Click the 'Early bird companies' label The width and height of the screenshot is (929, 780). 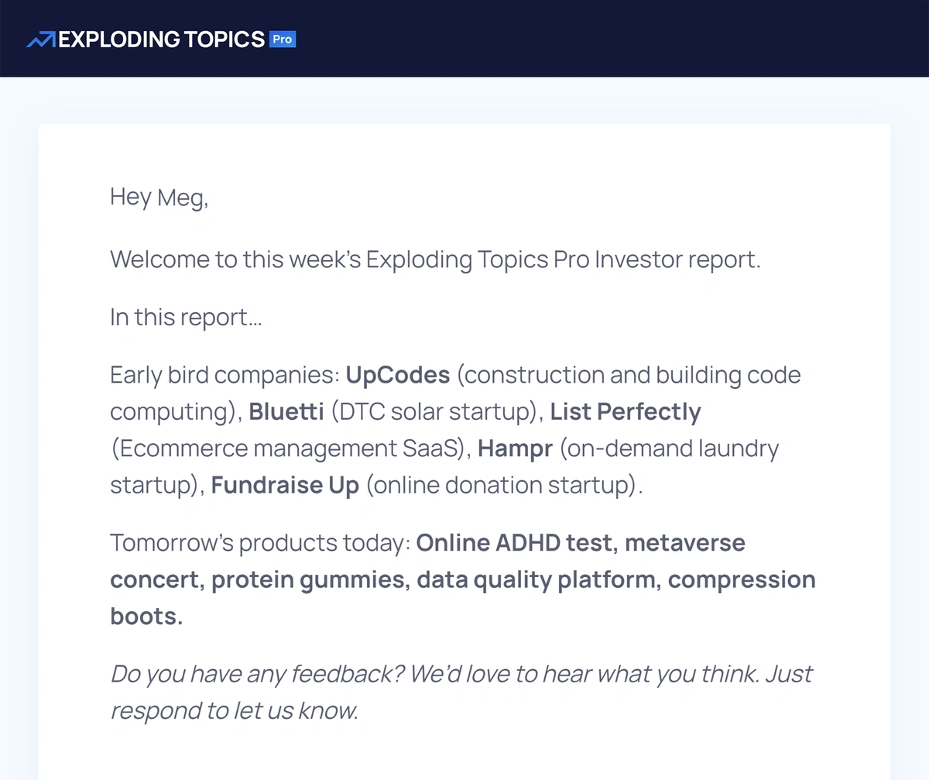click(x=225, y=376)
